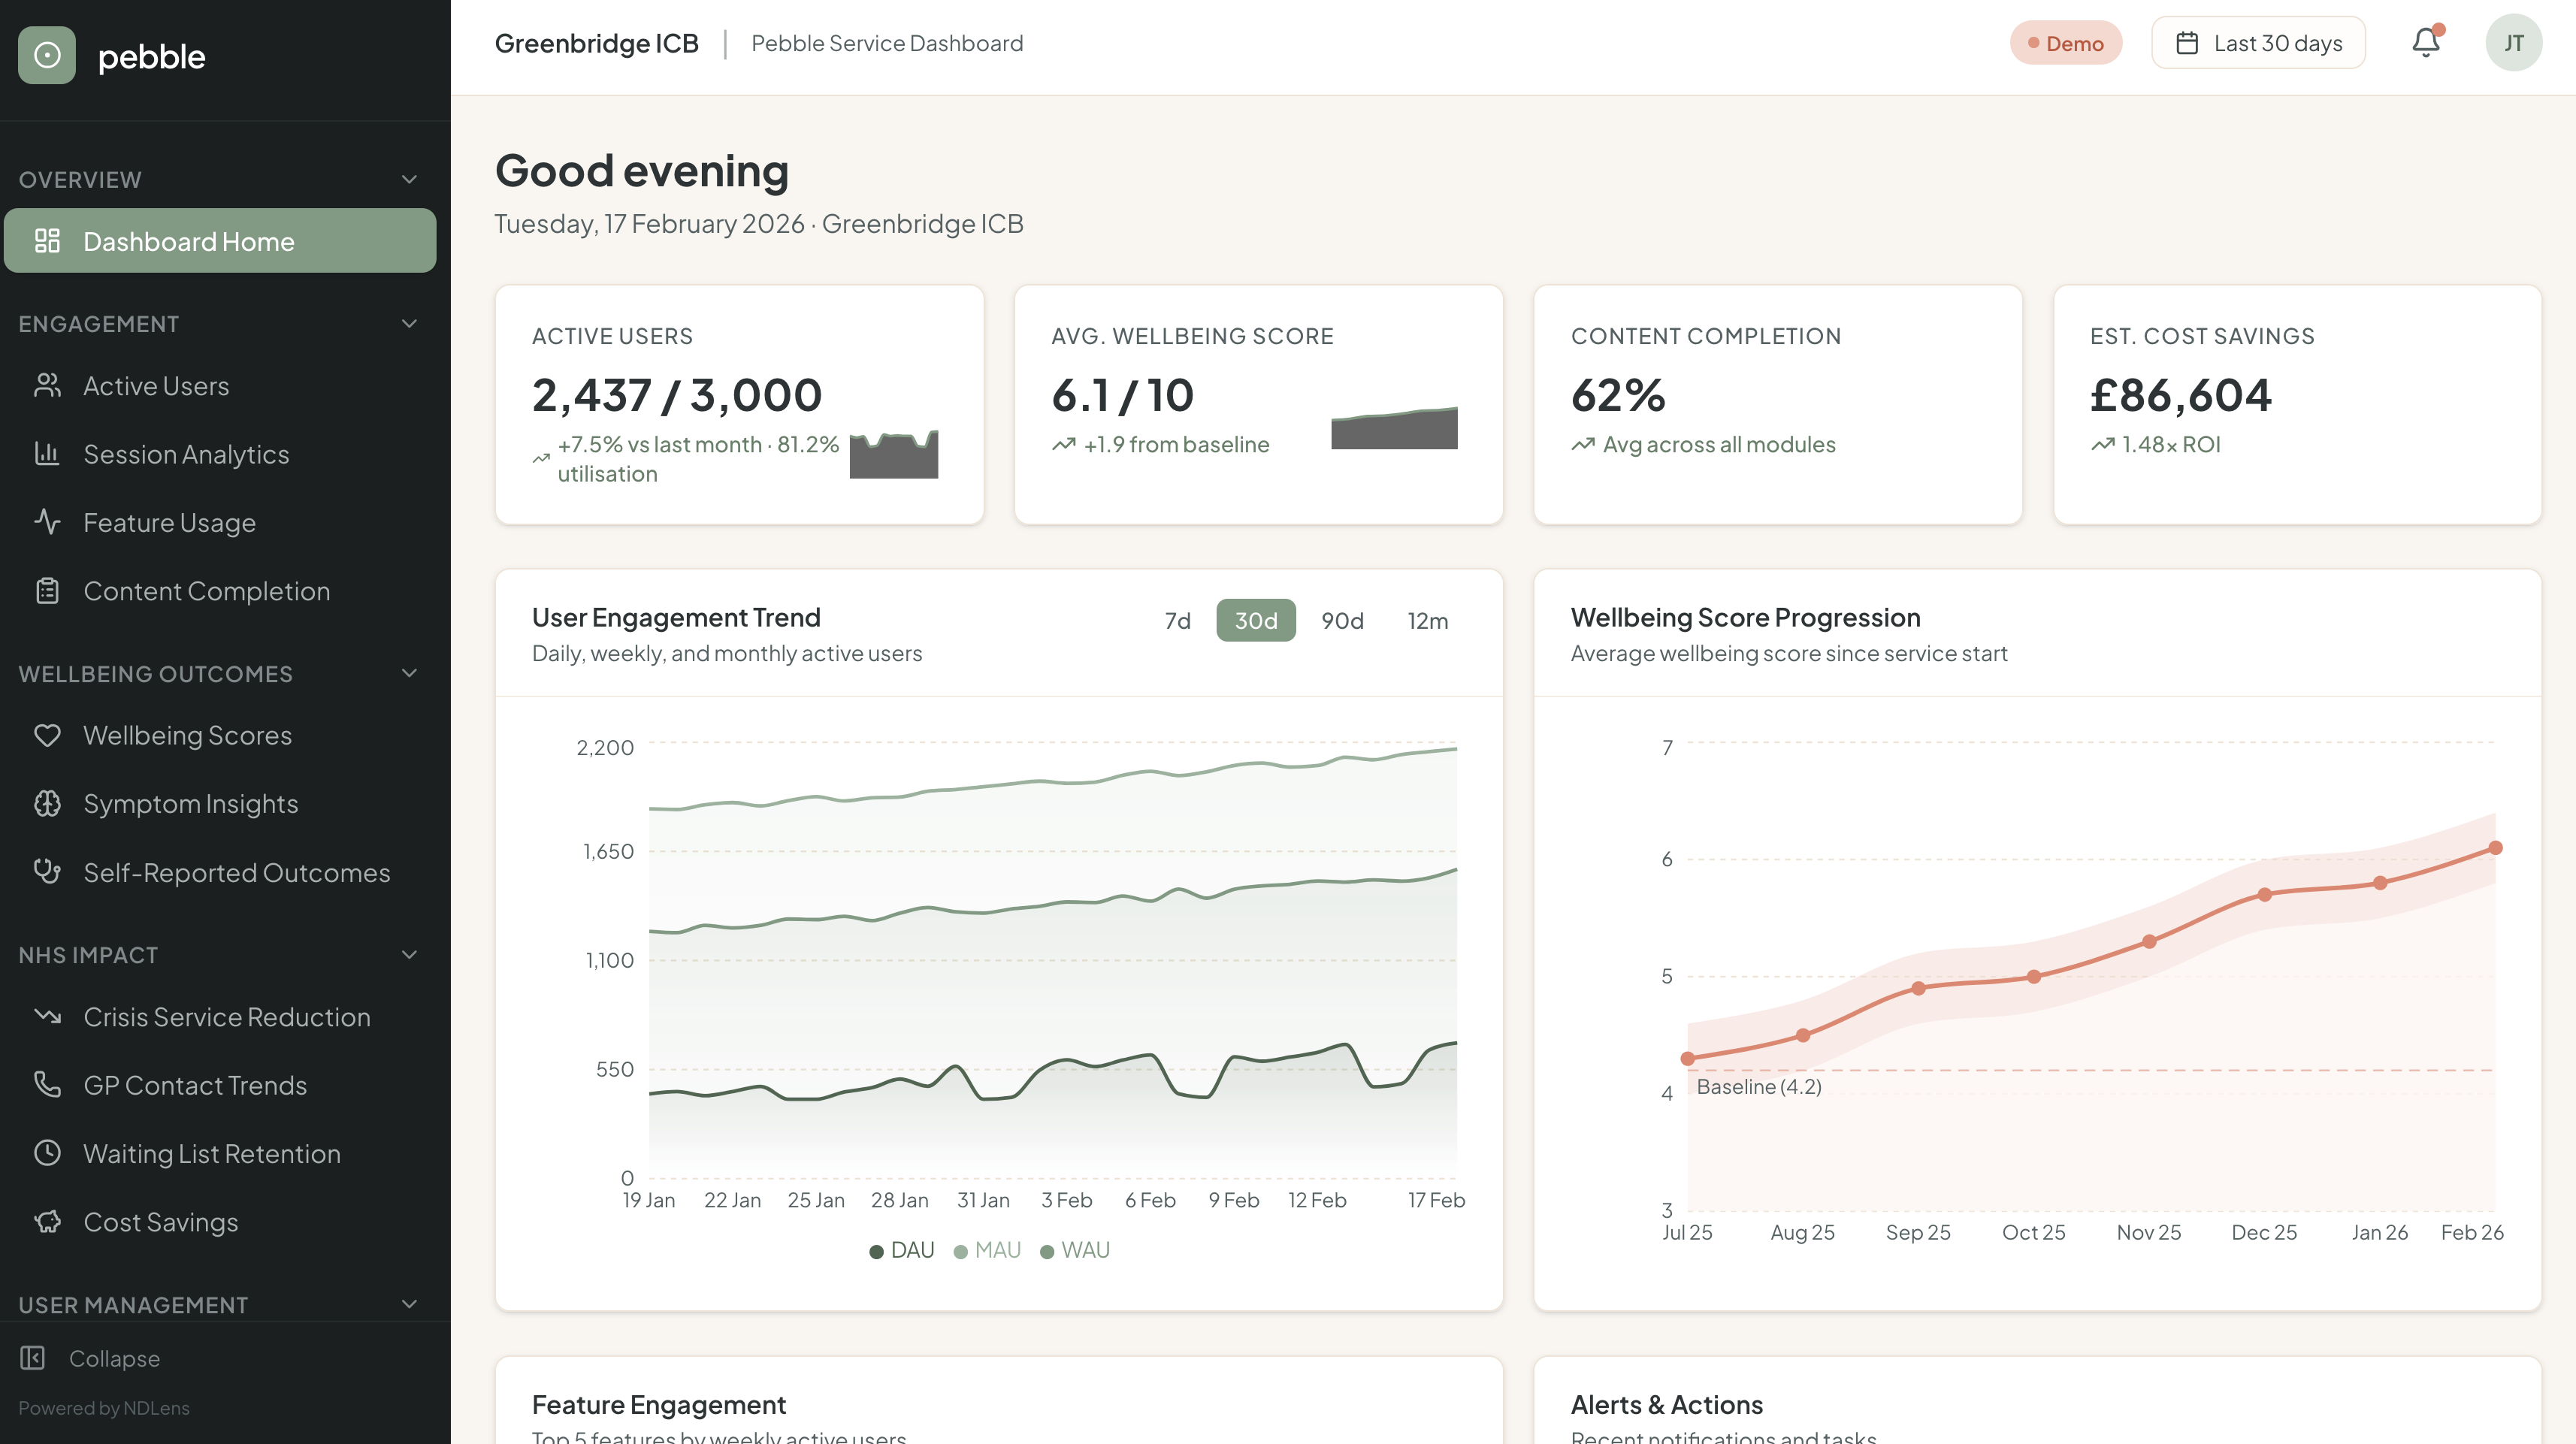Click the pebble logo icon
Screen dimensions: 2576x1444
pos(47,56)
